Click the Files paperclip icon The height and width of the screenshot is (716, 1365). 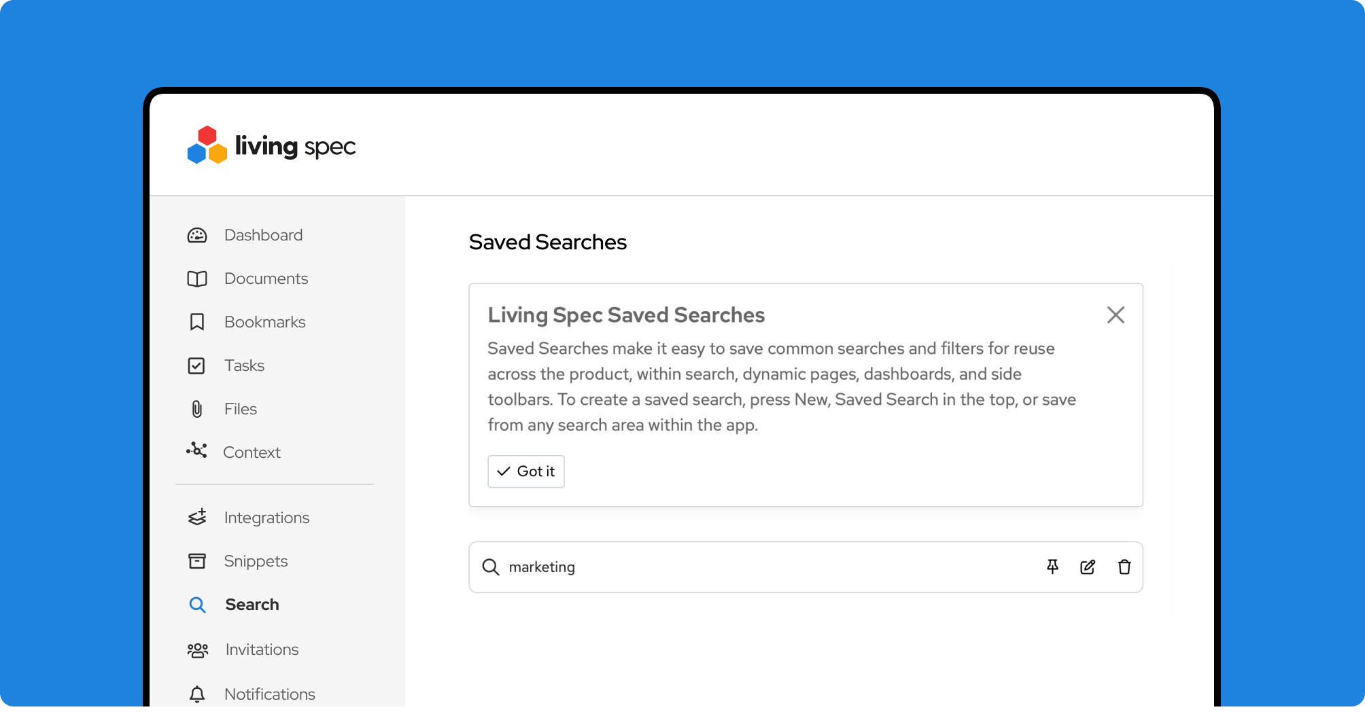pyautogui.click(x=197, y=409)
